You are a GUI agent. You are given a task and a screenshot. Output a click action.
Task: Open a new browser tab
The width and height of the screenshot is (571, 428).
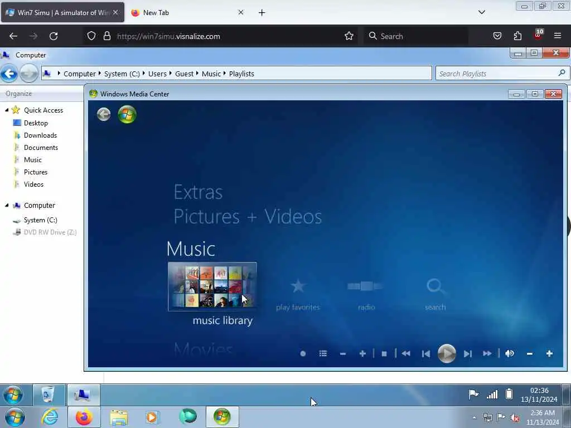click(262, 13)
